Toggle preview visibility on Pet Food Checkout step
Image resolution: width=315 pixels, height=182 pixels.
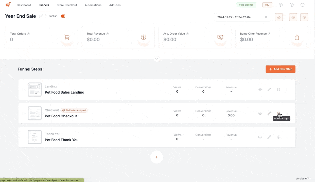coord(260,113)
